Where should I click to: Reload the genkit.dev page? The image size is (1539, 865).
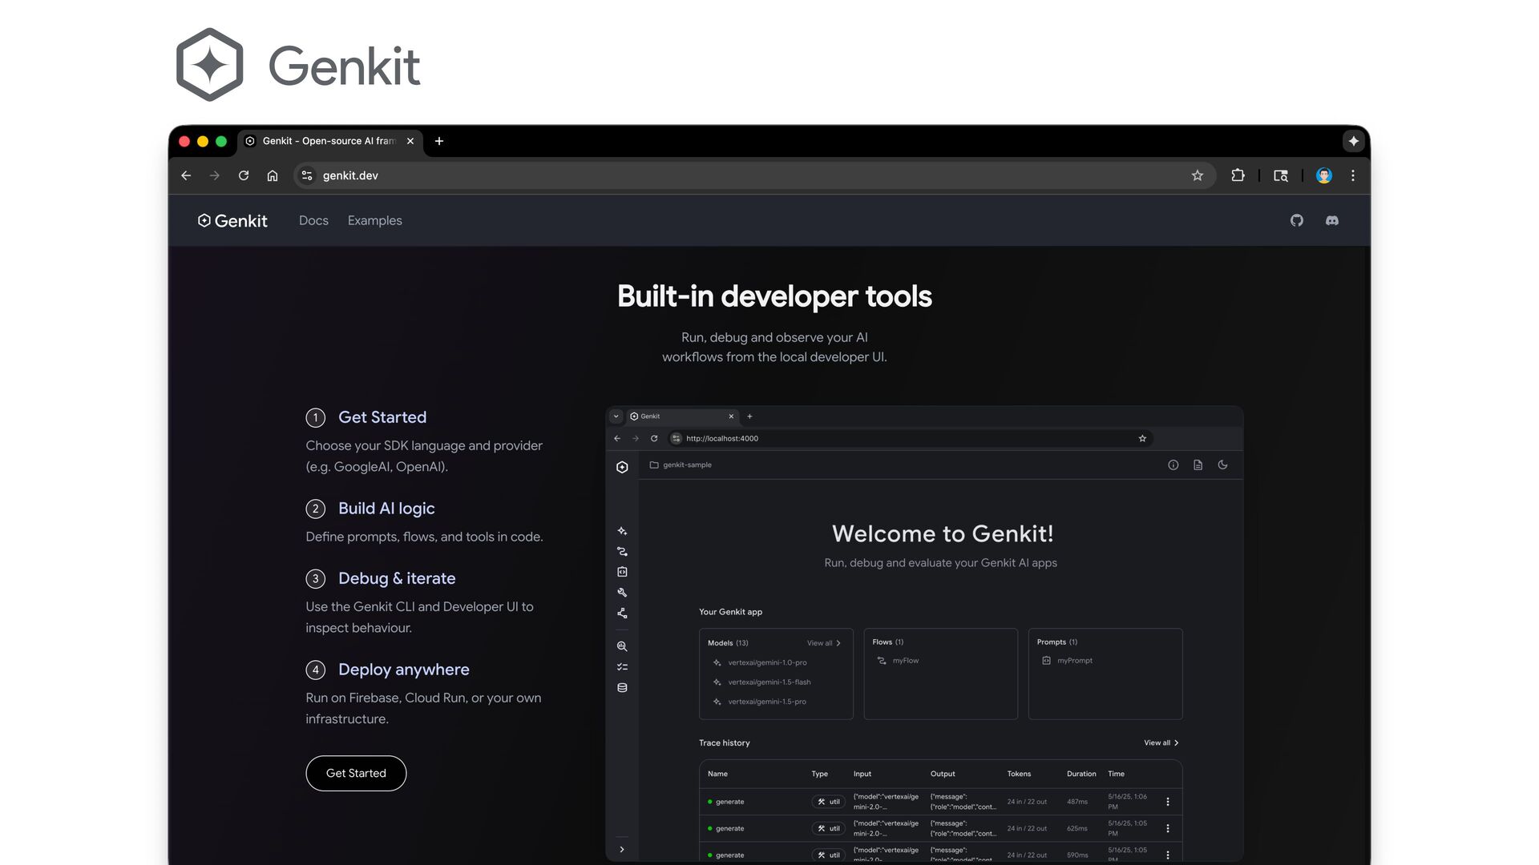point(244,175)
